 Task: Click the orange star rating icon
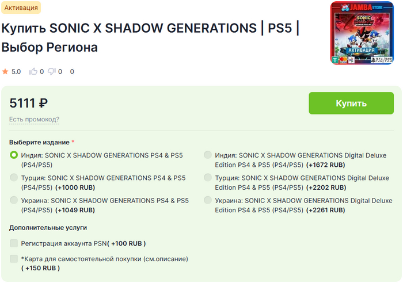point(5,72)
